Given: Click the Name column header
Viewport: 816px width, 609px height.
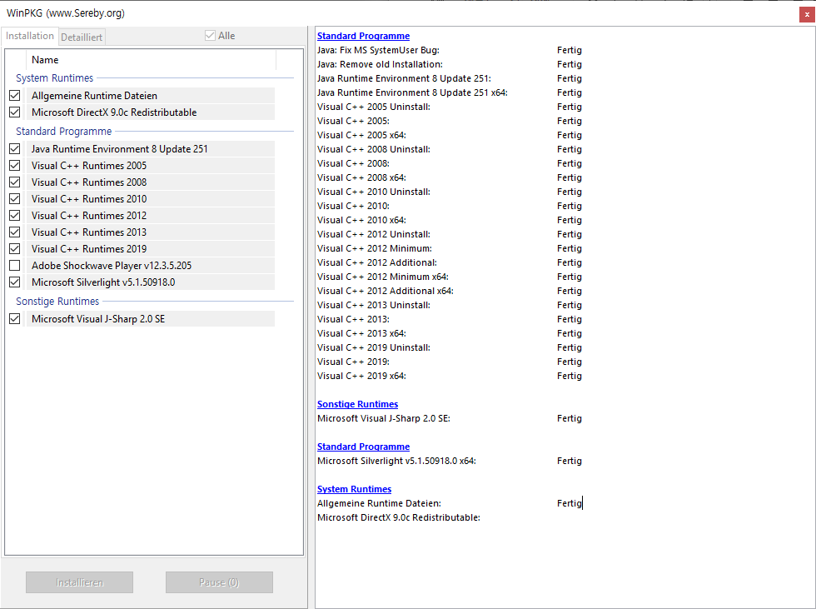Looking at the screenshot, I should (x=151, y=60).
